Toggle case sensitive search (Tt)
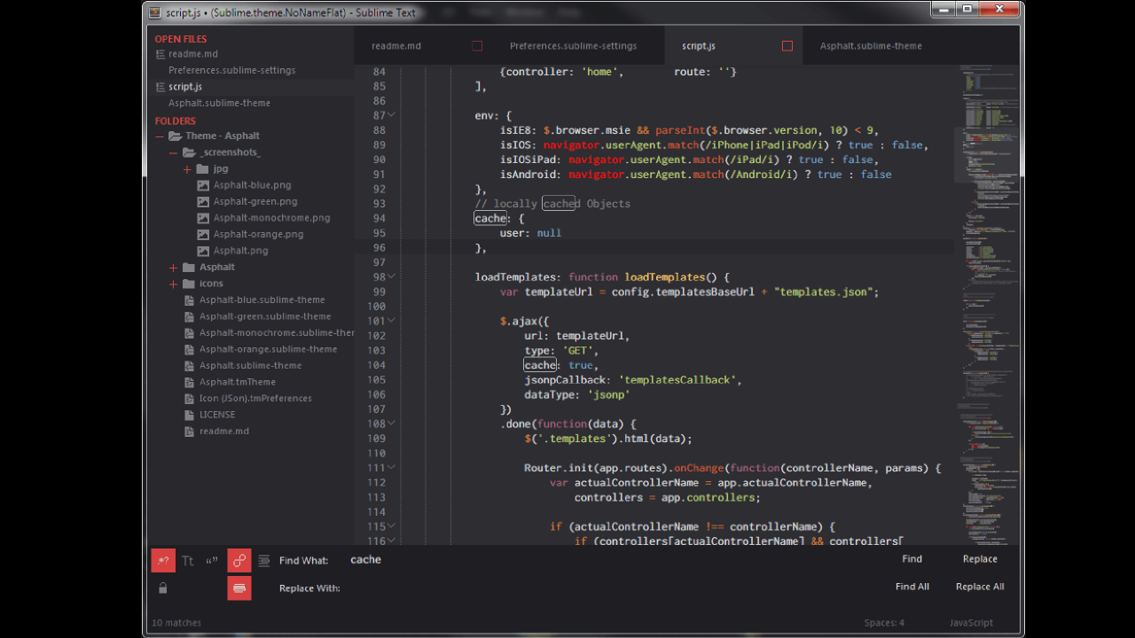 click(188, 560)
